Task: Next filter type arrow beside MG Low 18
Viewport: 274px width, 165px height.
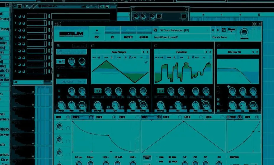Action: [257, 52]
